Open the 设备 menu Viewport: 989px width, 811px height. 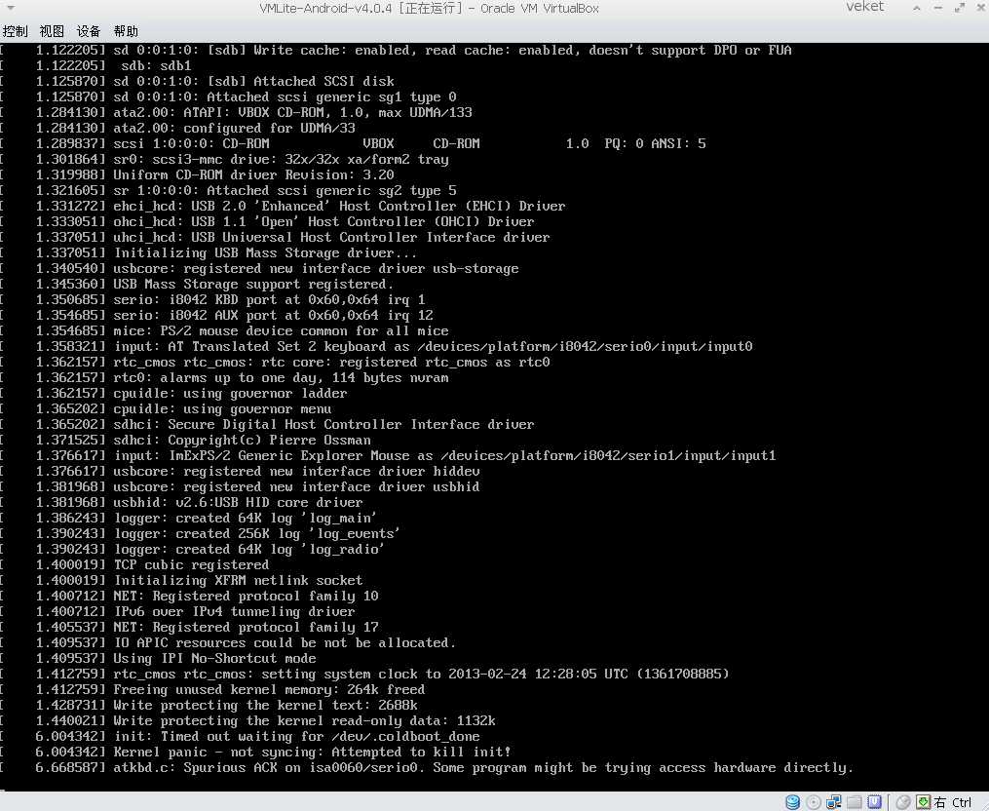click(89, 31)
